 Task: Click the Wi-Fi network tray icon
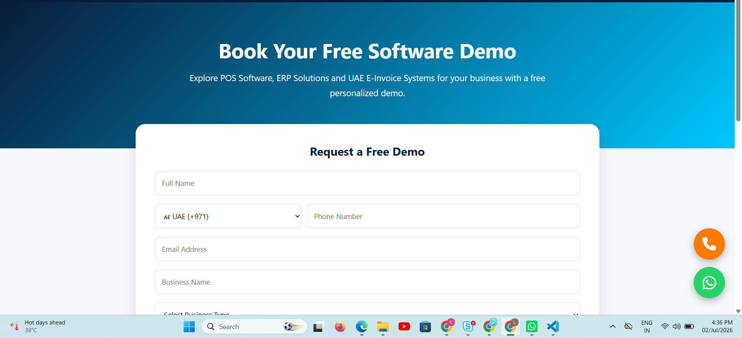(665, 327)
